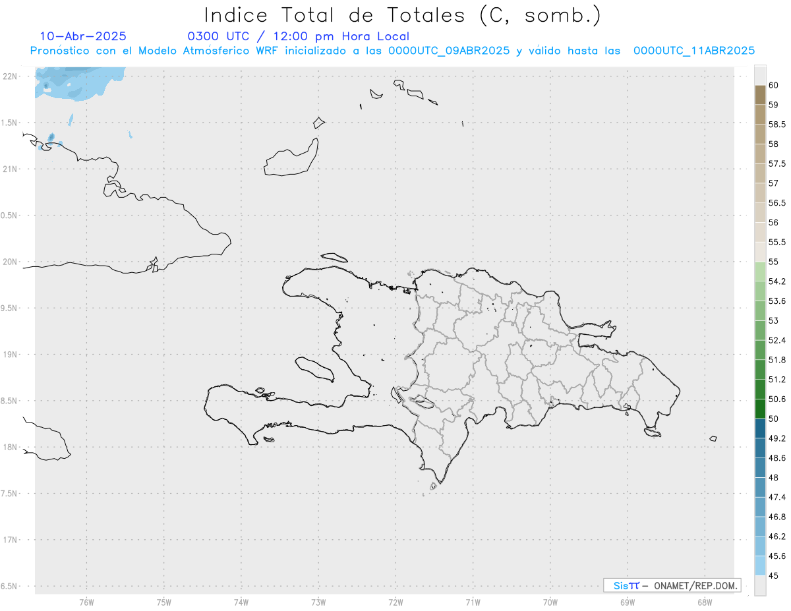Click the colorbar label '56.5'
Viewport: 791px width, 611px height.
776,202
